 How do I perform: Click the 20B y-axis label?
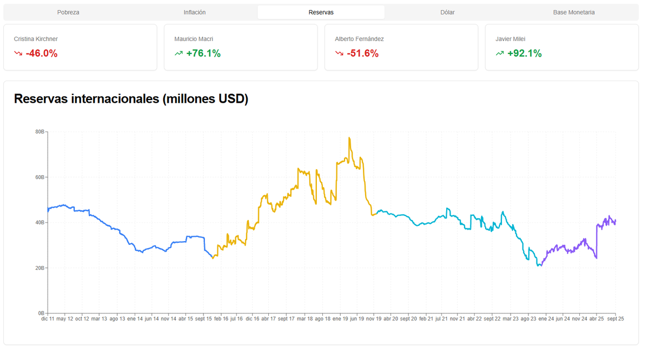pos(40,268)
